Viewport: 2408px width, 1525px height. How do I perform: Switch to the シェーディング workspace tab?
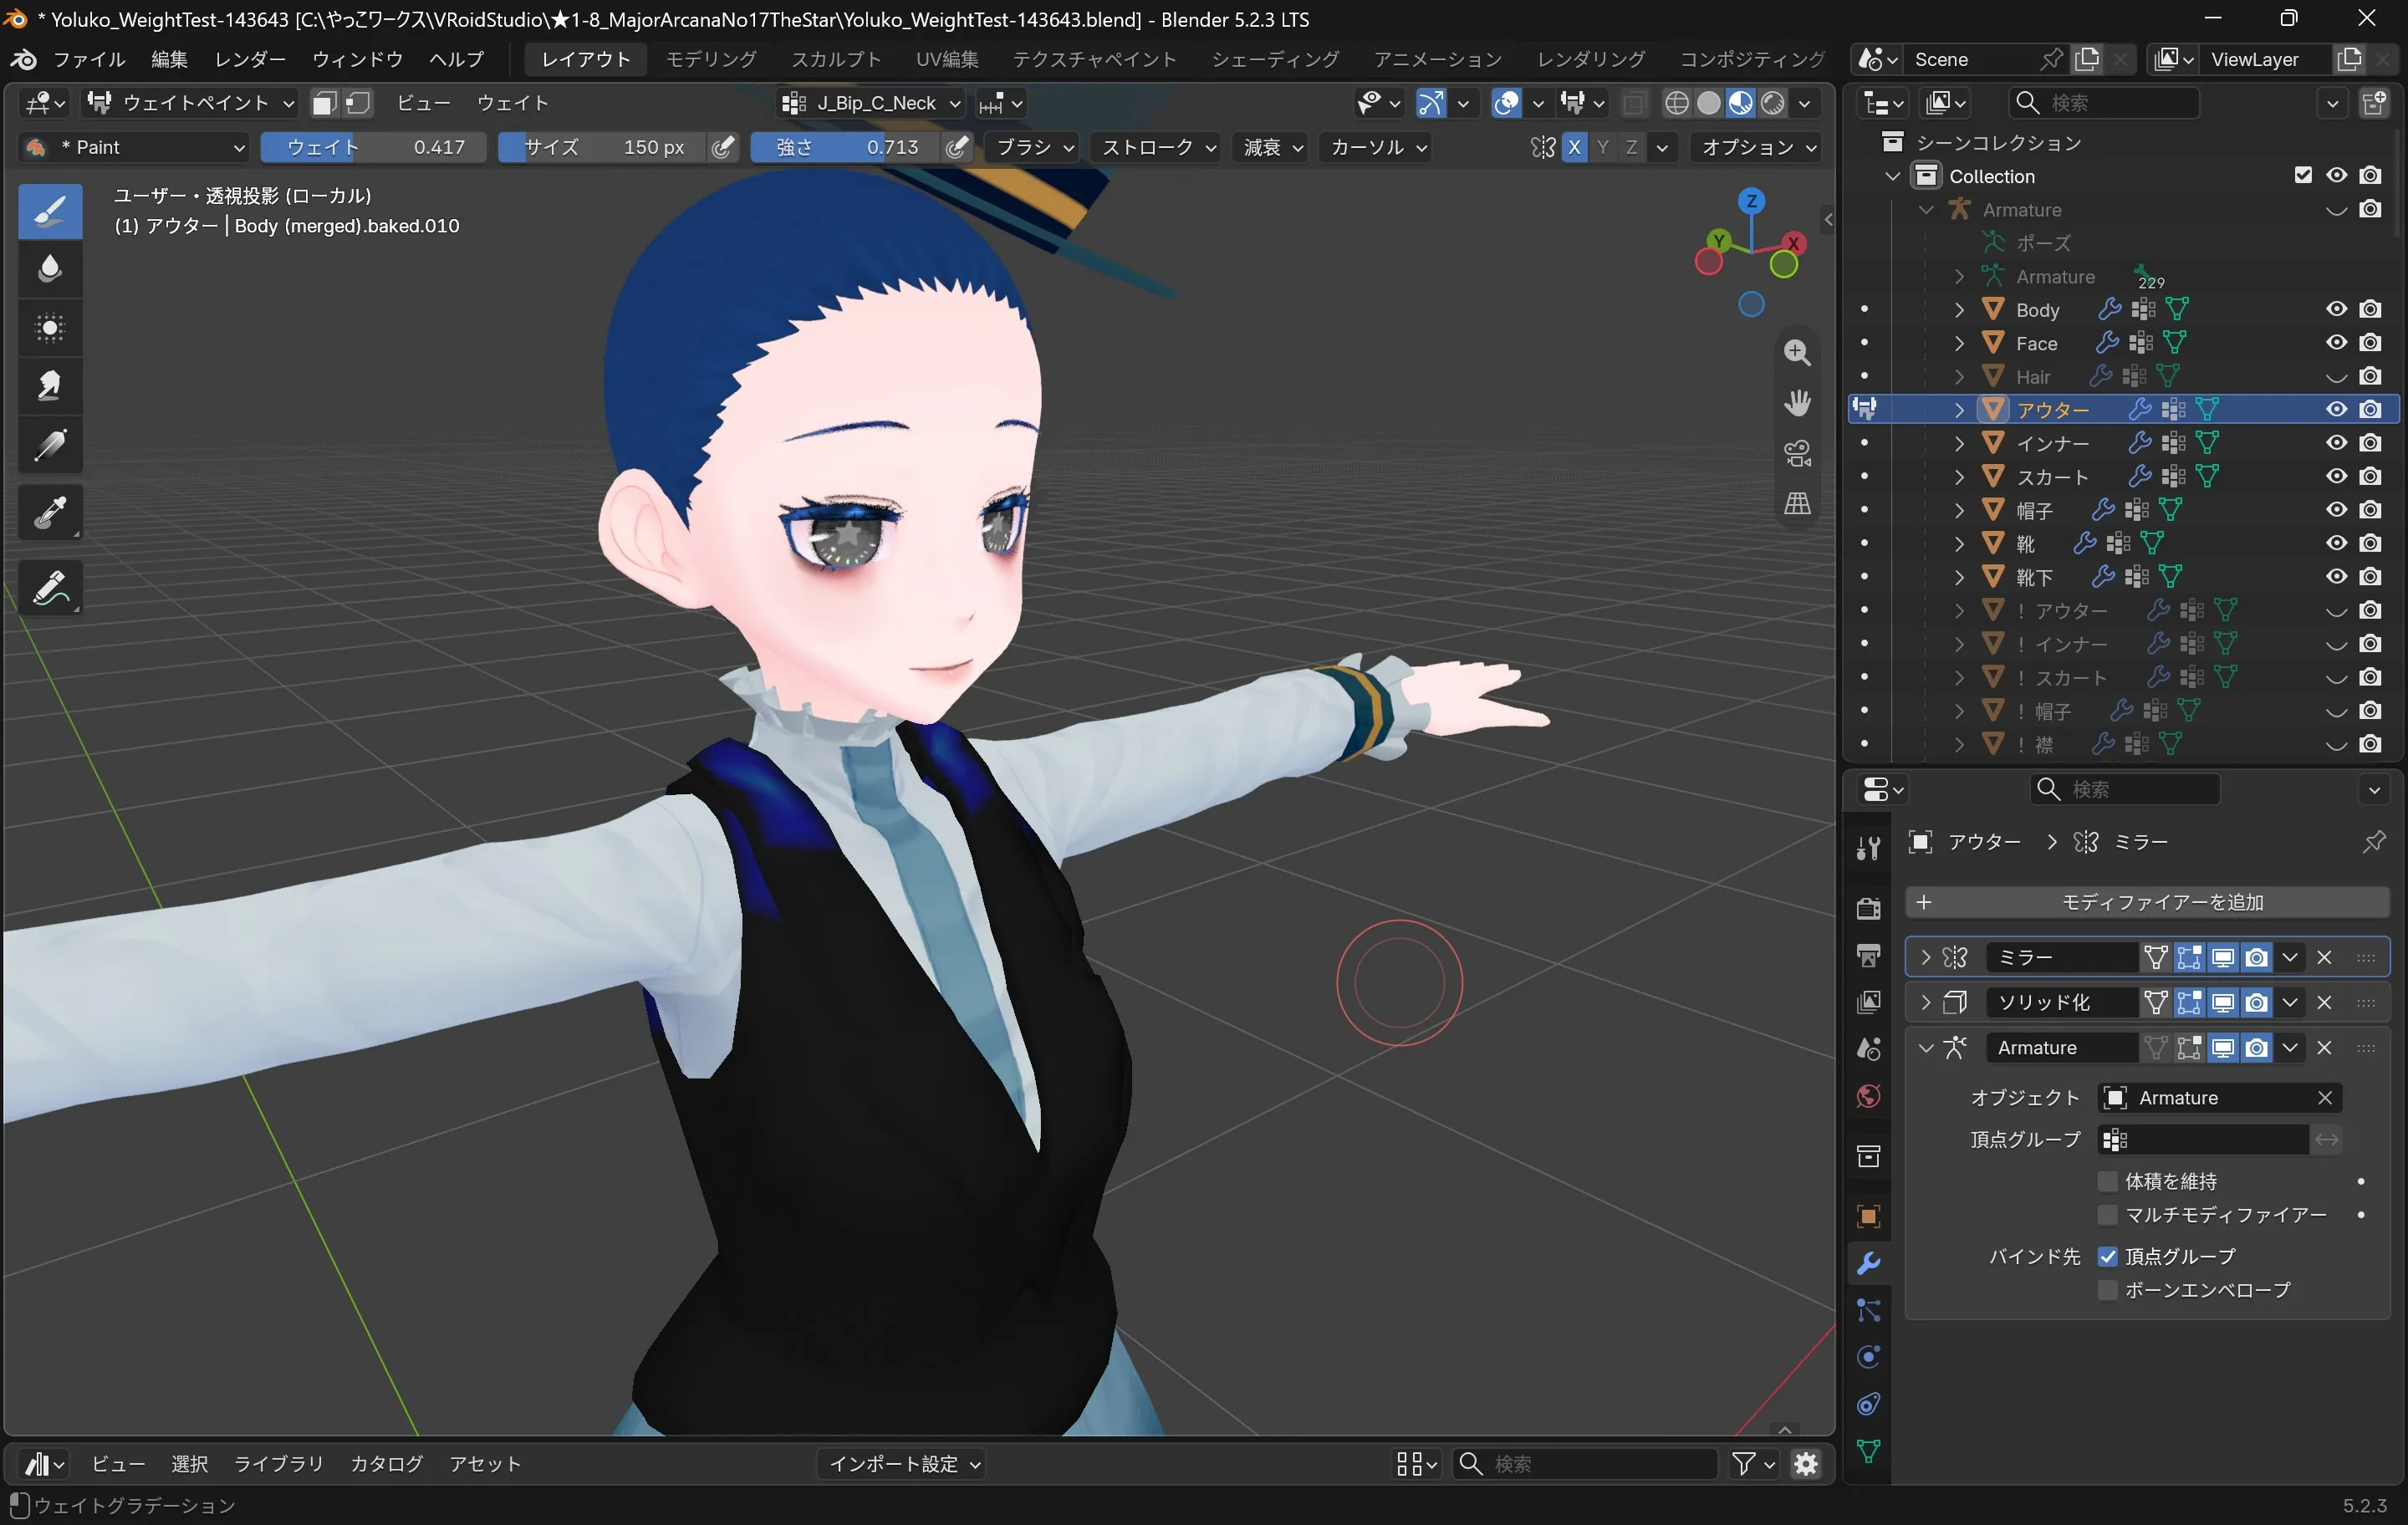1274,59
